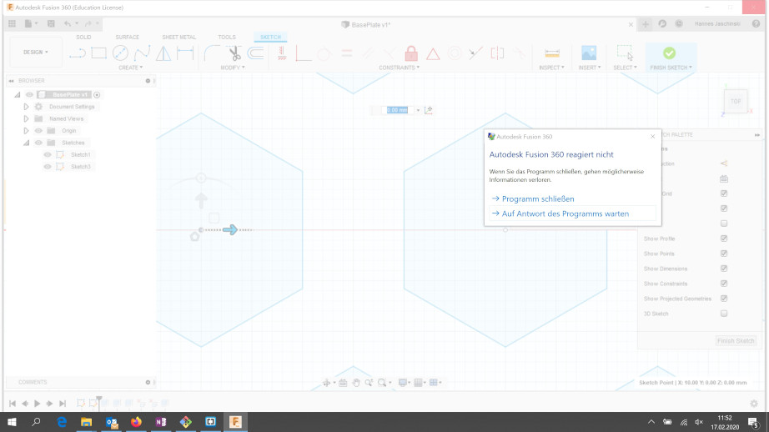Apply the Fix/Unfix lock constraint
This screenshot has width=769, height=432.
pyautogui.click(x=411, y=53)
